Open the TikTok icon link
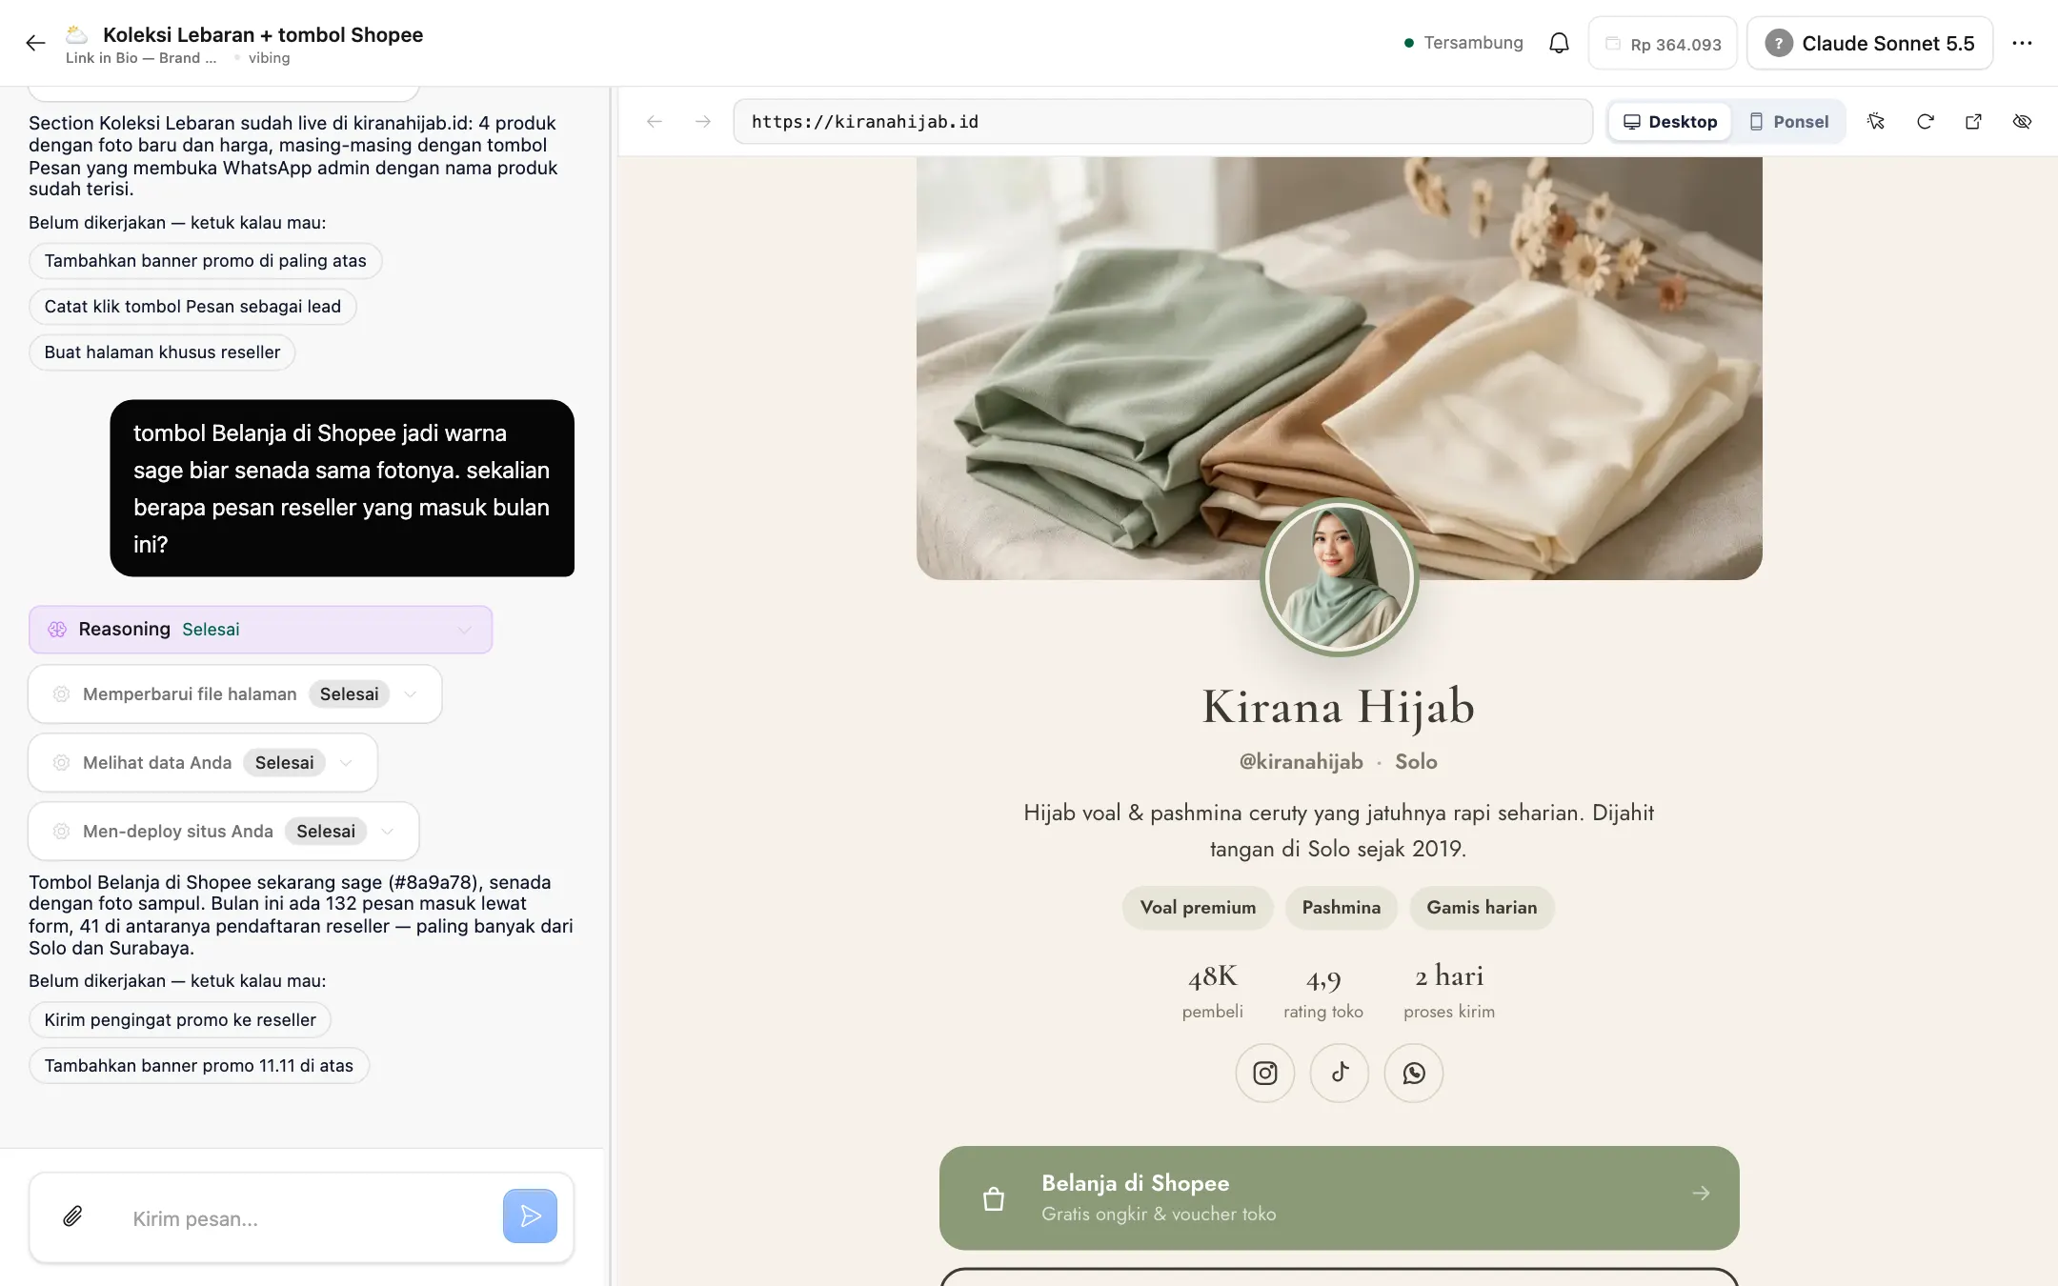2058x1286 pixels. (x=1339, y=1074)
